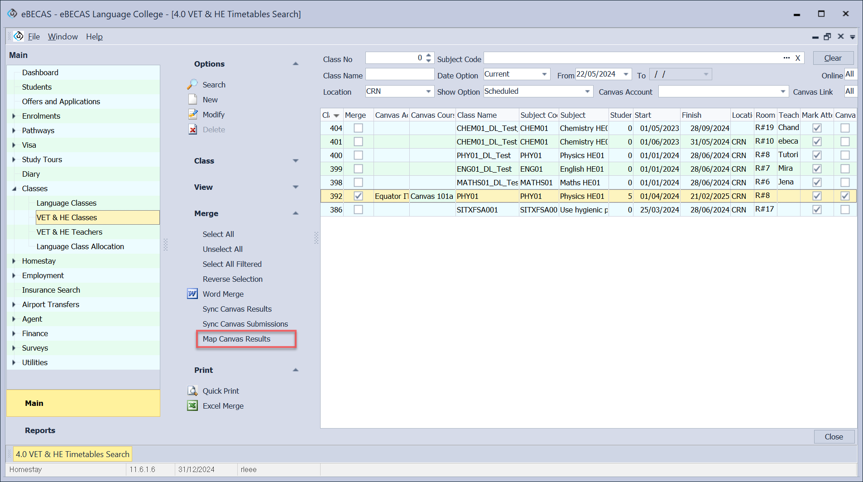
Task: Click the Quick Print icon
Action: click(x=192, y=391)
